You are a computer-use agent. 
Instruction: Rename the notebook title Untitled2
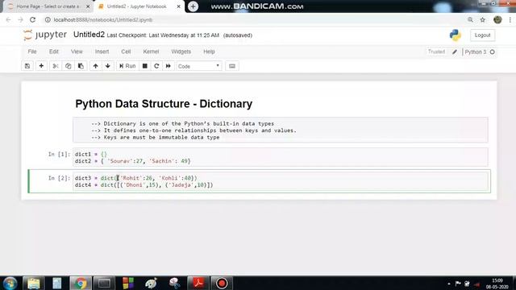coord(89,35)
